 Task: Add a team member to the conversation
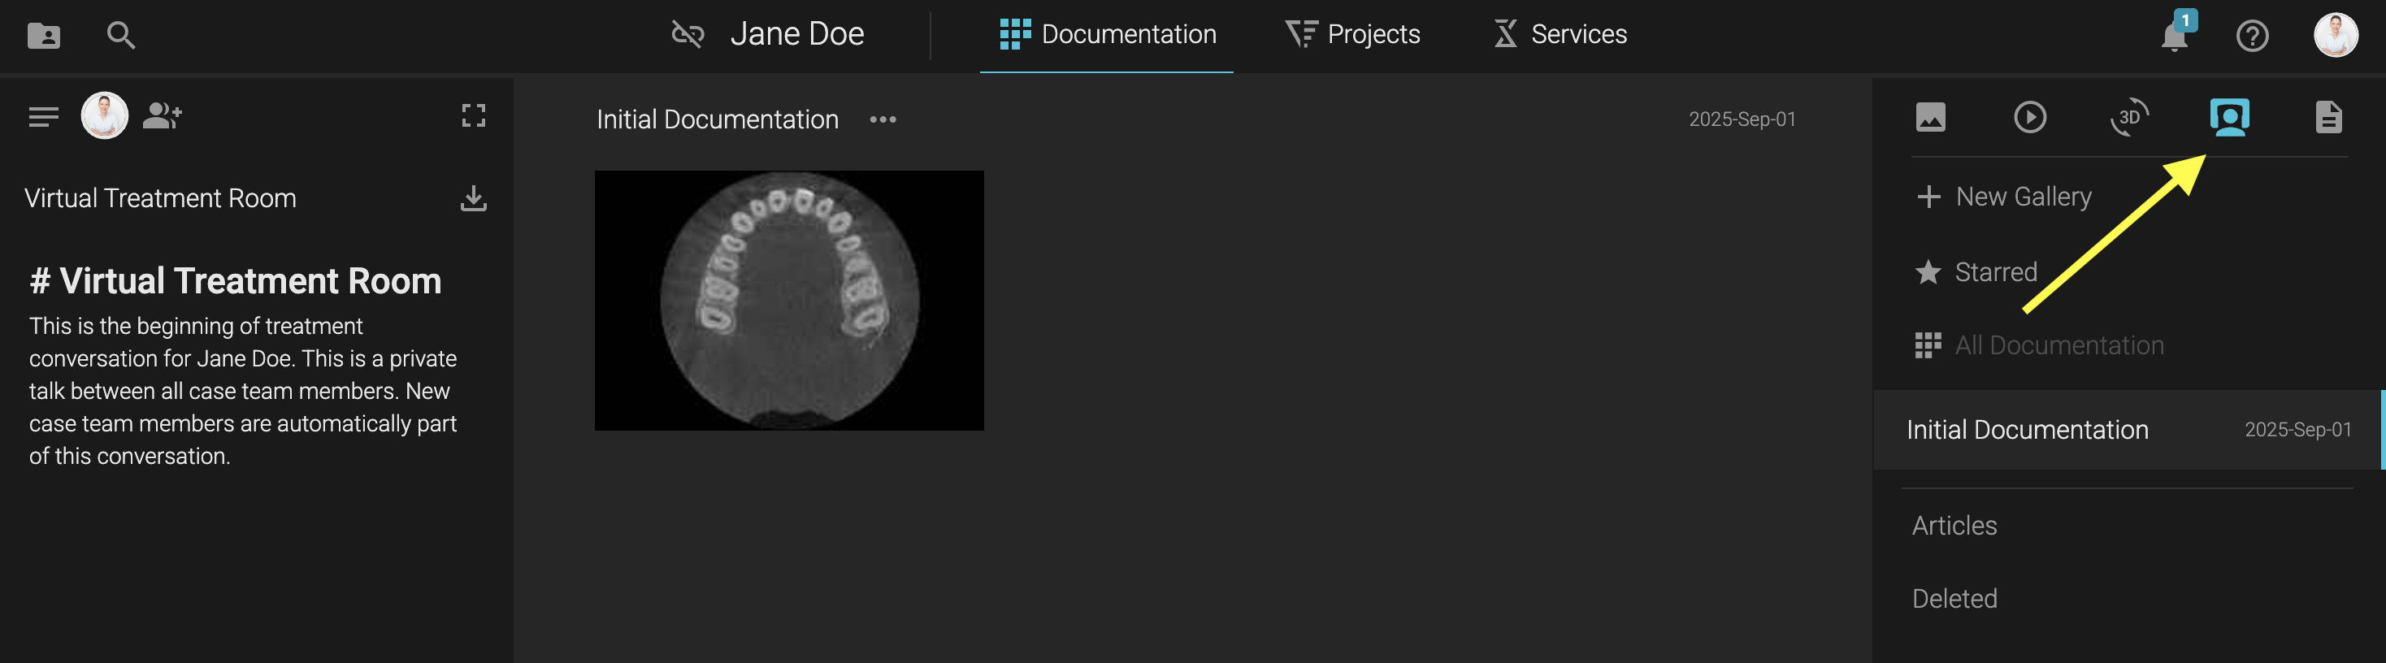162,115
